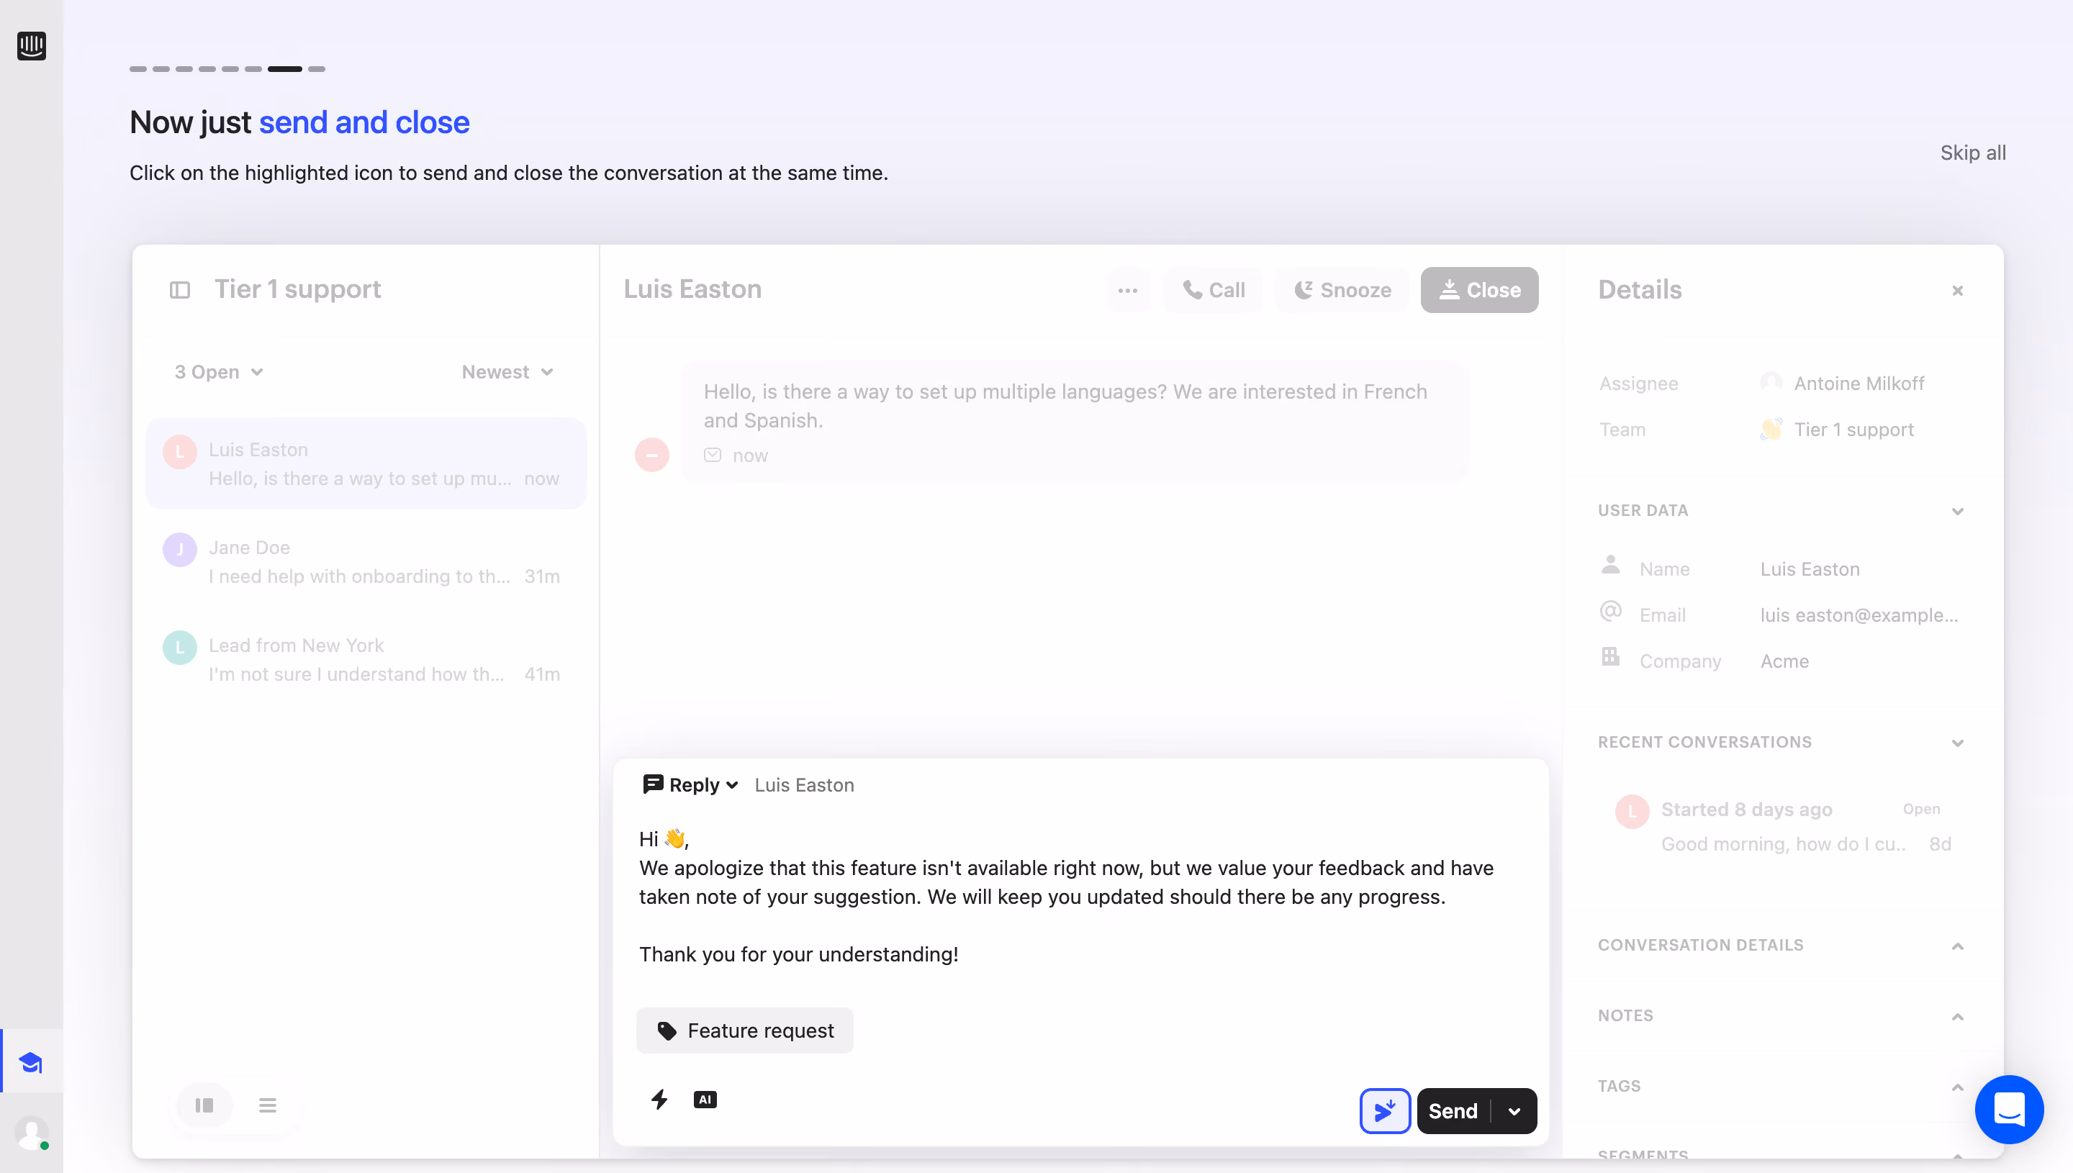The height and width of the screenshot is (1173, 2073).
Task: Click the Send button
Action: (1453, 1110)
